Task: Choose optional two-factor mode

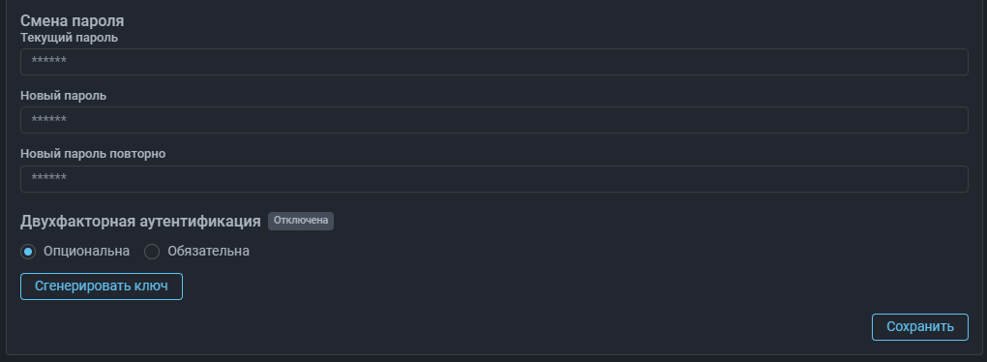Action: pos(28,252)
